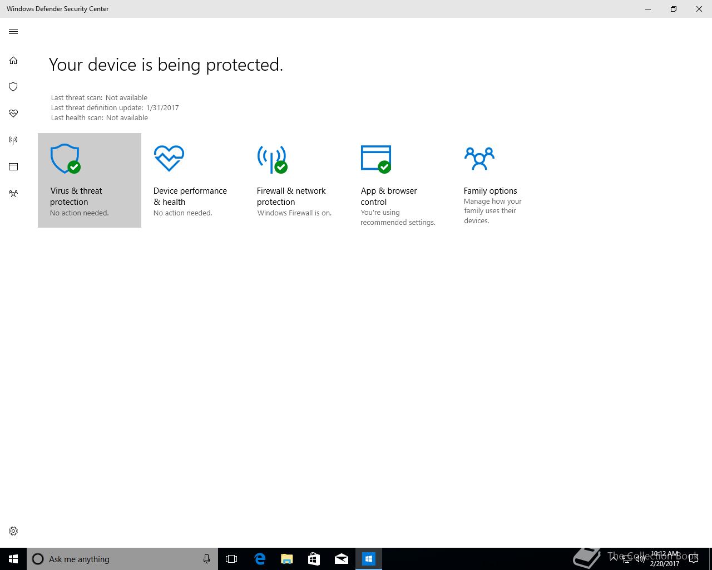Click 'Last threat definition update: 1/31/2017' line
Viewport: 712px width, 570px height.
click(x=115, y=108)
